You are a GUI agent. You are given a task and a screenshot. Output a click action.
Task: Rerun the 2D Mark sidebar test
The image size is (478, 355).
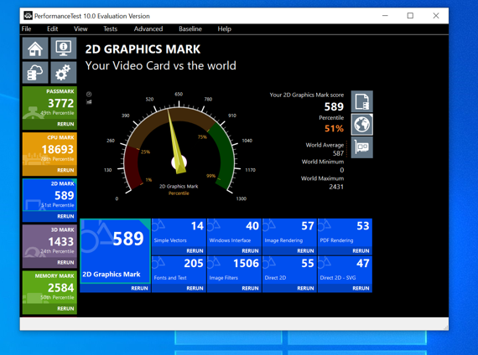65,217
